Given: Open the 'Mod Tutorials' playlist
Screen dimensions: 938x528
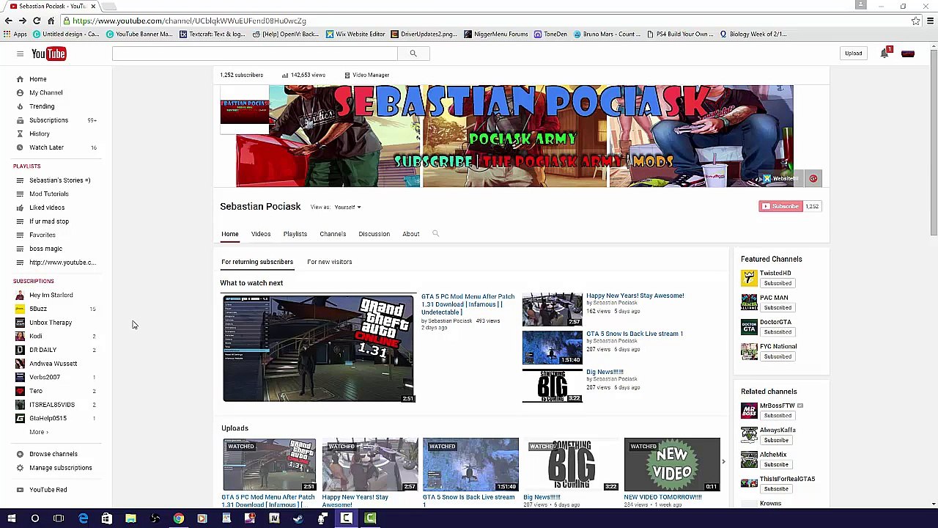Looking at the screenshot, I should click(49, 194).
